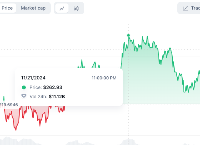Click the green Price dot in tooltip
This screenshot has width=200, height=145.
pos(24,87)
